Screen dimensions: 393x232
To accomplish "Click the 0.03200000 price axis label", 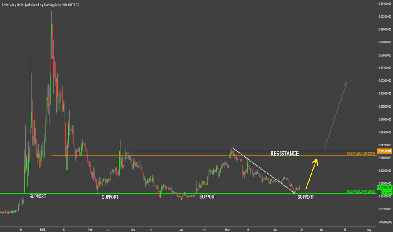I will click(x=385, y=16).
